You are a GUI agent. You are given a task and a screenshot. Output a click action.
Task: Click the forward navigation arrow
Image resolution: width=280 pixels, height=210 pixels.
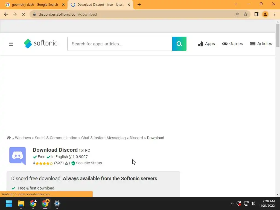coord(15,14)
